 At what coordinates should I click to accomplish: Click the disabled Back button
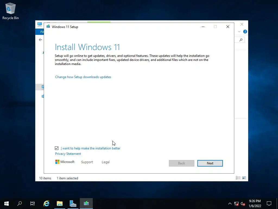[x=181, y=163]
